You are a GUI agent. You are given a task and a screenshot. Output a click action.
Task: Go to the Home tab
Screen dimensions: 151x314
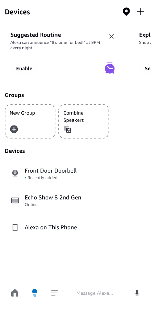click(14, 293)
